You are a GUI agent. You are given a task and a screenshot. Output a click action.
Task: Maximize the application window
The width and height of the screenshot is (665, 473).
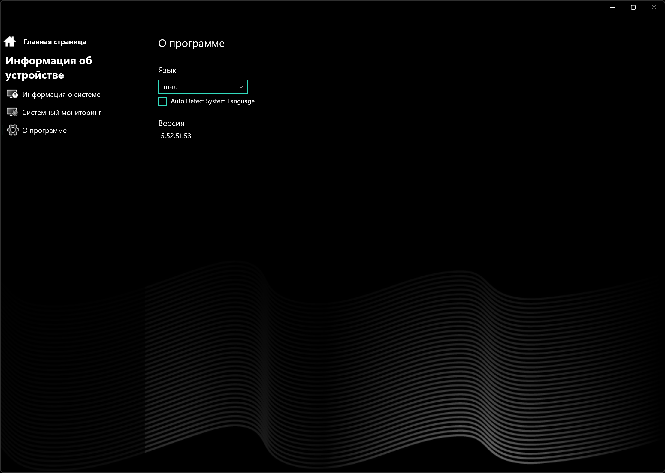tap(633, 8)
